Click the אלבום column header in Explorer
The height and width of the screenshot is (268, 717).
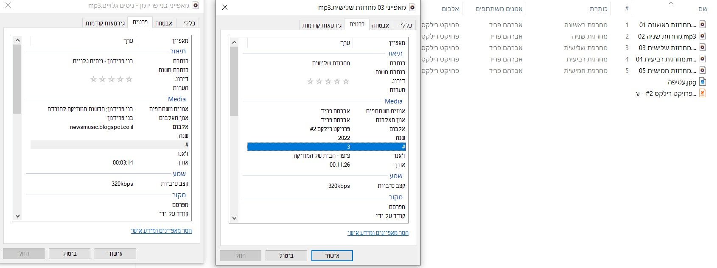click(x=450, y=8)
